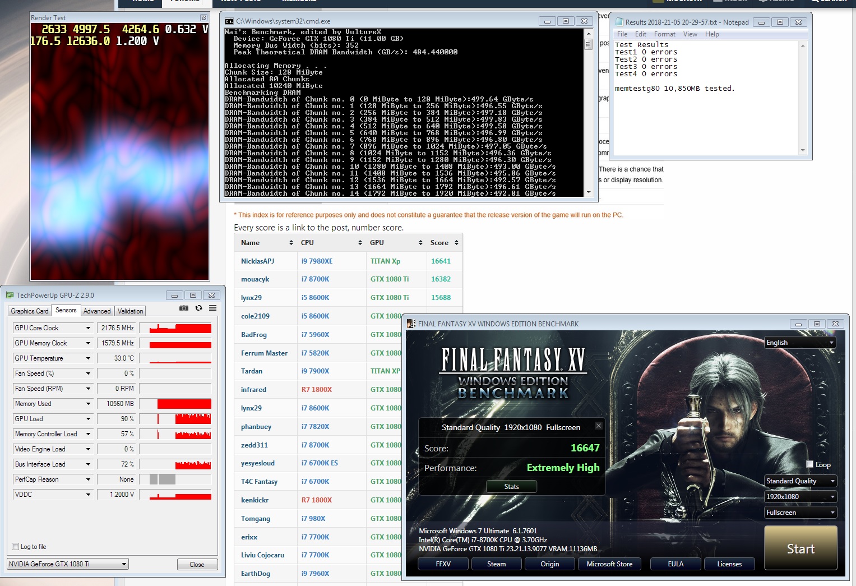Click the Final Fantasy XV benchmark title icon
The width and height of the screenshot is (856, 586).
[411, 324]
